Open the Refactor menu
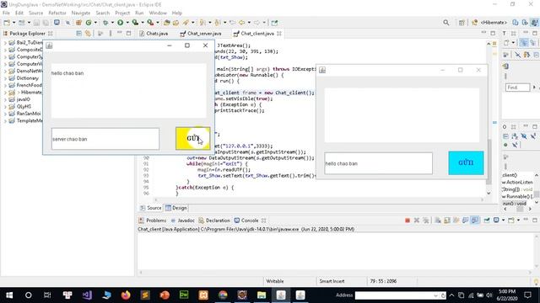The image size is (540, 303). click(57, 13)
